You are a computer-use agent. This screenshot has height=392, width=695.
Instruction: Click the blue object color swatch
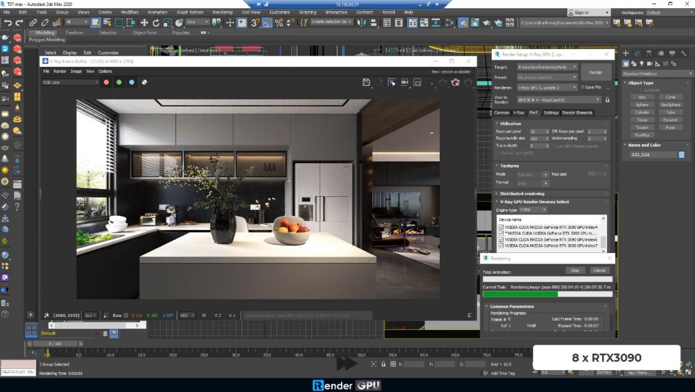coord(681,155)
